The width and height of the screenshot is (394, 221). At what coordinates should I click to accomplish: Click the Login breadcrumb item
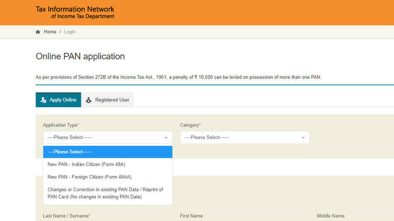coord(70,32)
